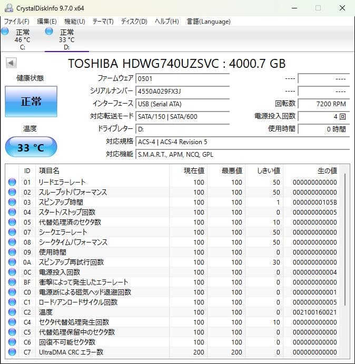Image resolution: width=355 pixels, height=364 pixels.
Task: Click status orb for ID 0A スピンアップ再試行回数
Action: (12, 262)
